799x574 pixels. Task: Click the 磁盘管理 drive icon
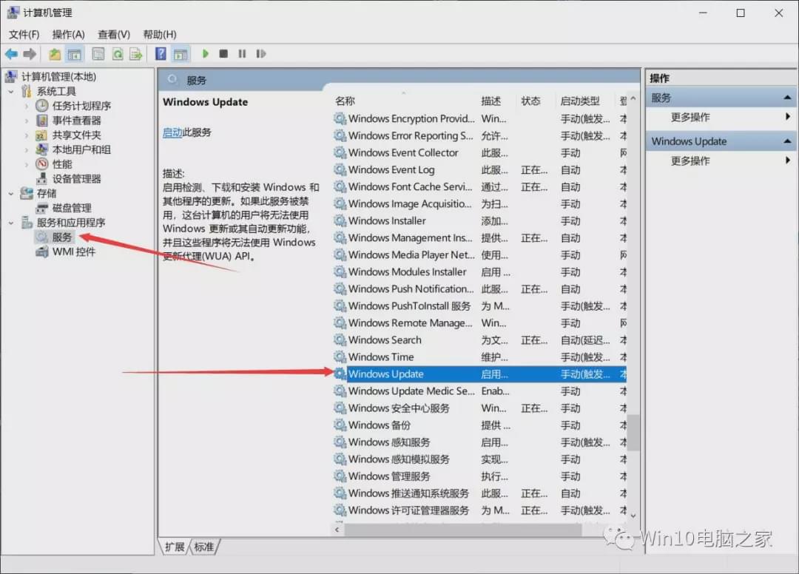click(41, 208)
